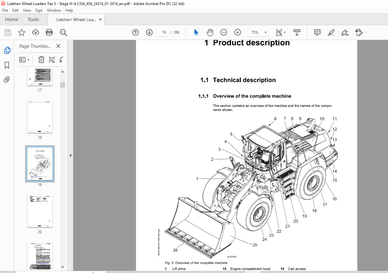Viewport: 388px width, 273px height.
Task: Click the '1 Product description' heading
Action: 247,43
